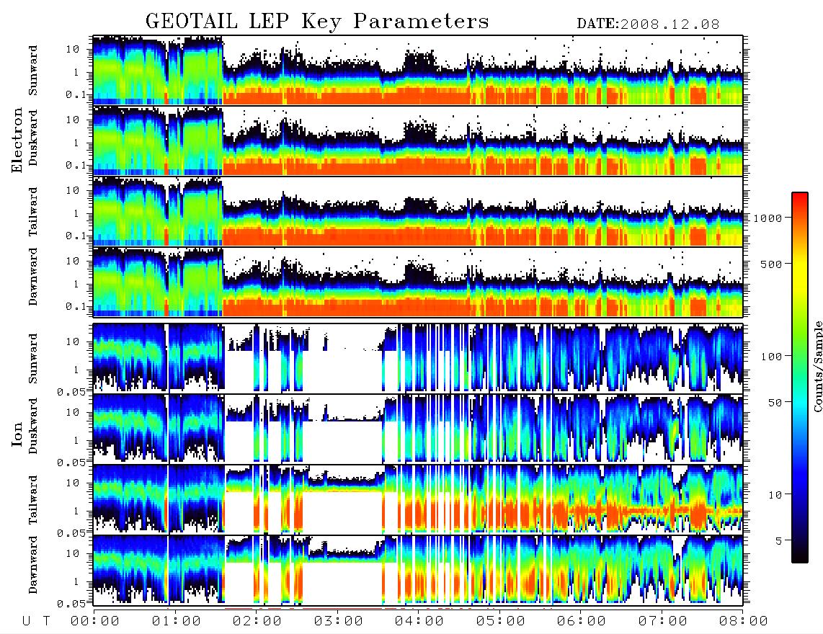
Task: Click the 08:00 time tick label
Action: click(x=744, y=621)
